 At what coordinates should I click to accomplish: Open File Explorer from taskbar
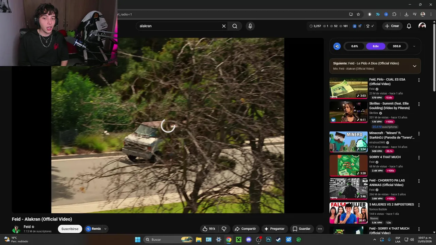coord(199,240)
